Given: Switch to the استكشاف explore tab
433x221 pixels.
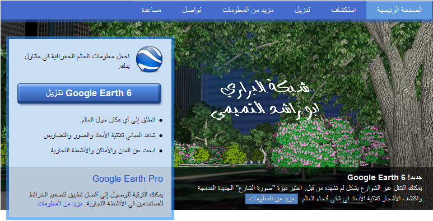Looking at the screenshot, I should point(343,10).
